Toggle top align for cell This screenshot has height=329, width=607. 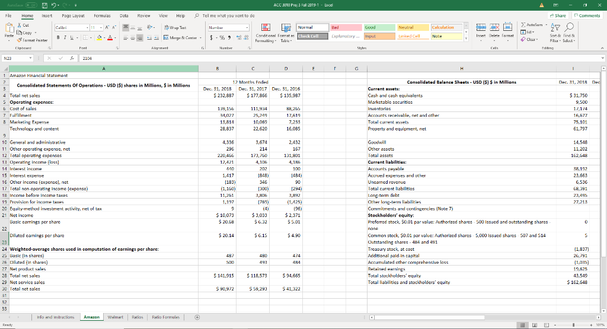pyautogui.click(x=126, y=27)
